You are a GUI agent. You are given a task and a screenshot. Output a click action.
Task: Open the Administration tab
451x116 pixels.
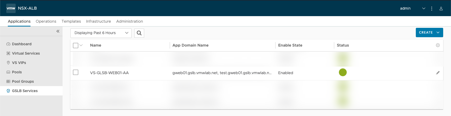[x=130, y=21]
